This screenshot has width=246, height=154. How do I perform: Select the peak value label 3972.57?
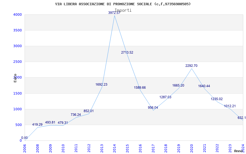(x=114, y=13)
